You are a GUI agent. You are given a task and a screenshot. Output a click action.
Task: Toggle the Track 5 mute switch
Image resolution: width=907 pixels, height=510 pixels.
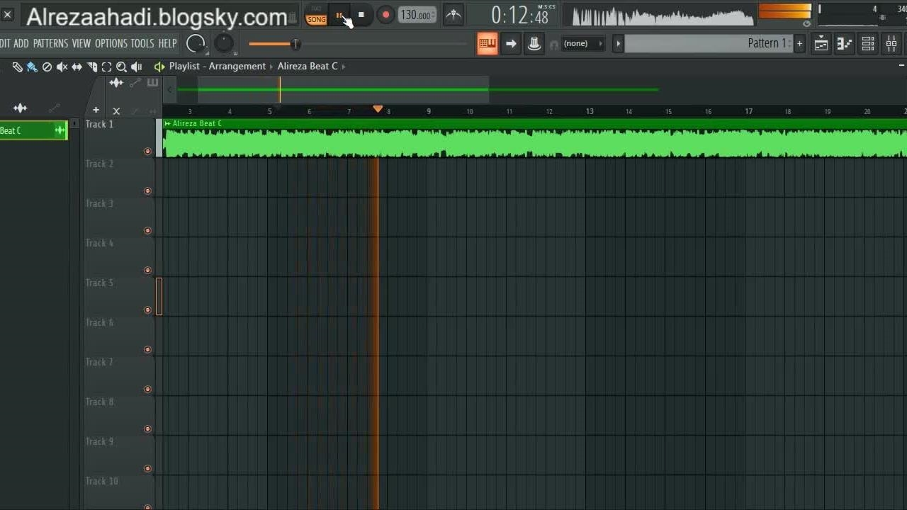pyautogui.click(x=147, y=310)
